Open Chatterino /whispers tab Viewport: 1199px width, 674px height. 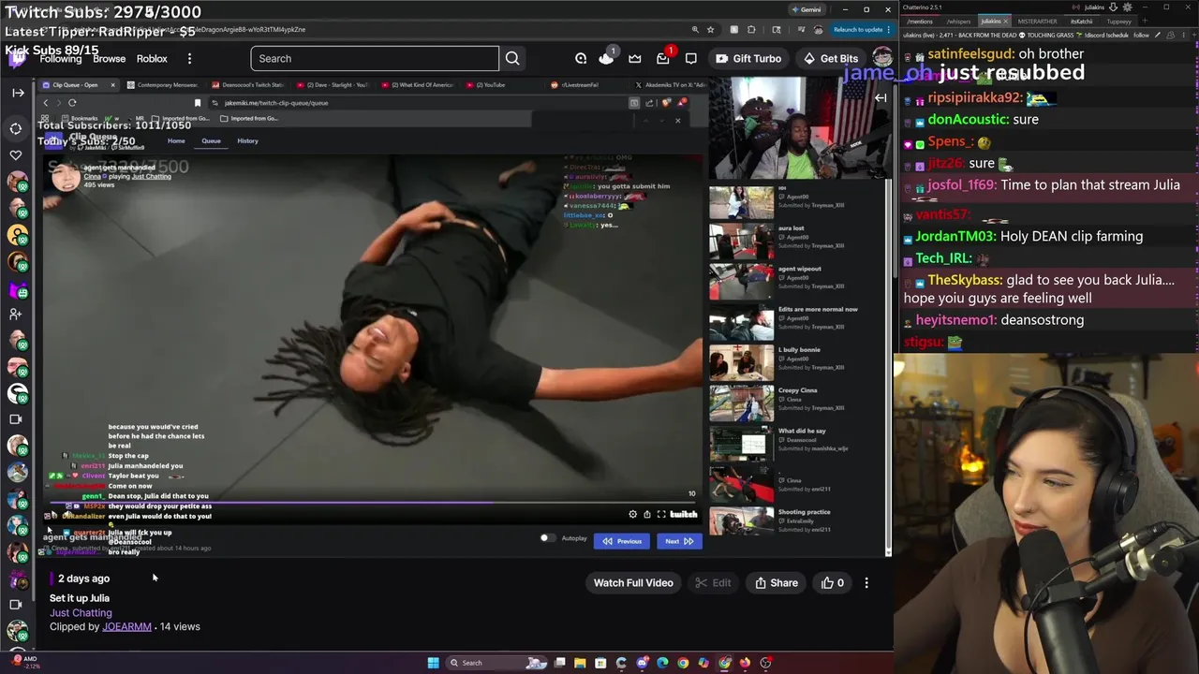pyautogui.click(x=958, y=22)
